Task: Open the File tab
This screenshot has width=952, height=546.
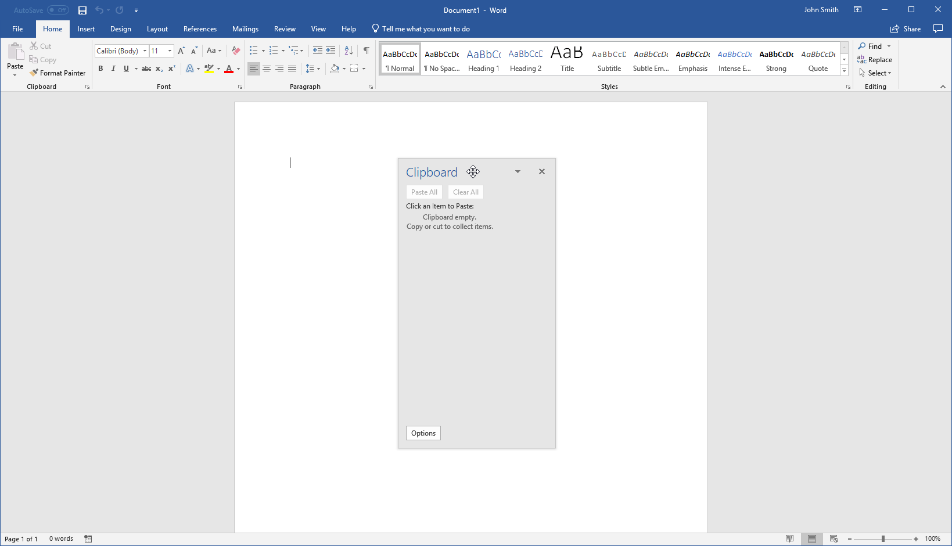Action: click(17, 29)
